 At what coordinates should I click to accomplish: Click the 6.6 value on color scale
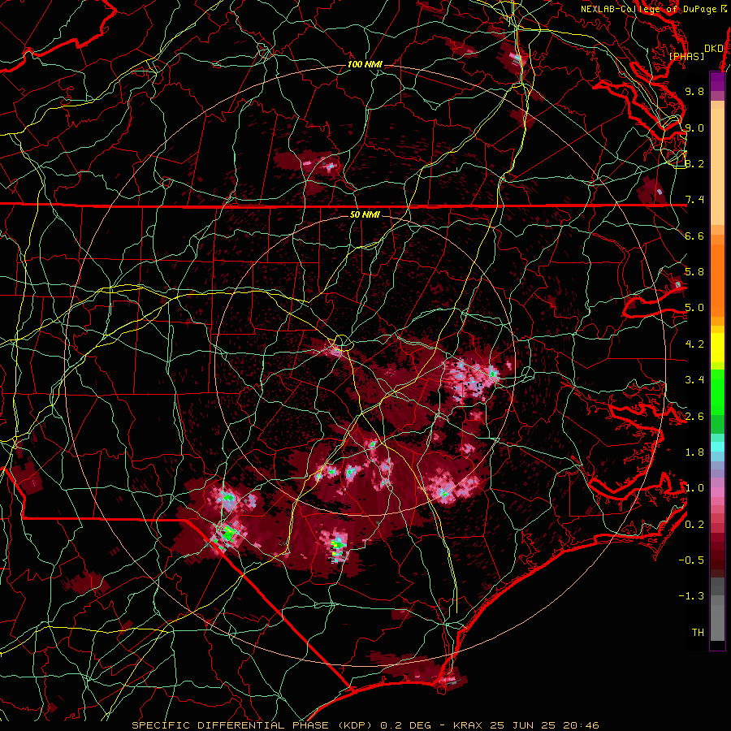pos(694,236)
